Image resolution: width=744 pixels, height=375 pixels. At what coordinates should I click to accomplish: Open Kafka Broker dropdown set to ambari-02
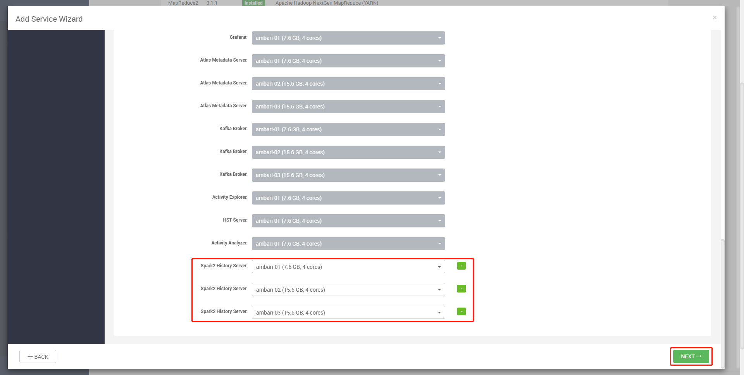point(348,152)
